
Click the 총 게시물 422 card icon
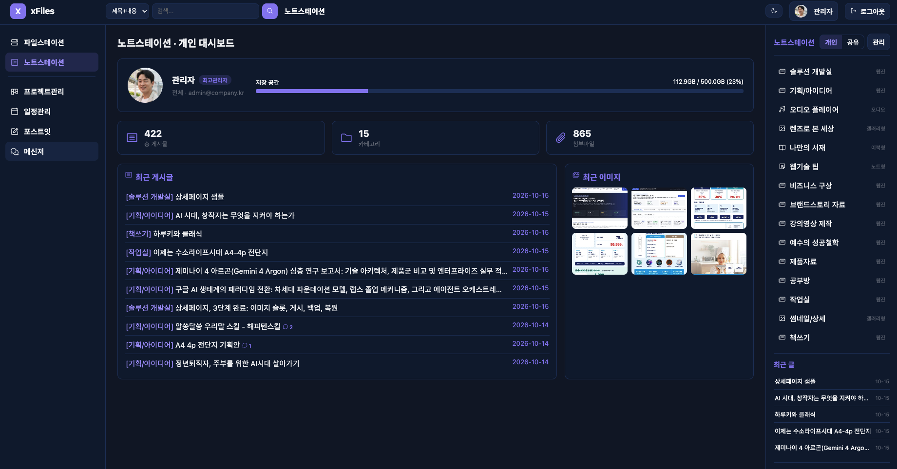coord(132,138)
